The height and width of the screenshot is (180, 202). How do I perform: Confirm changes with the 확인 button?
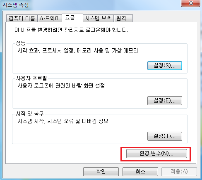tap(101, 172)
